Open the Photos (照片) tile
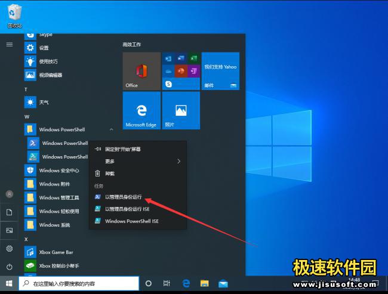The image size is (388, 294). (181, 110)
